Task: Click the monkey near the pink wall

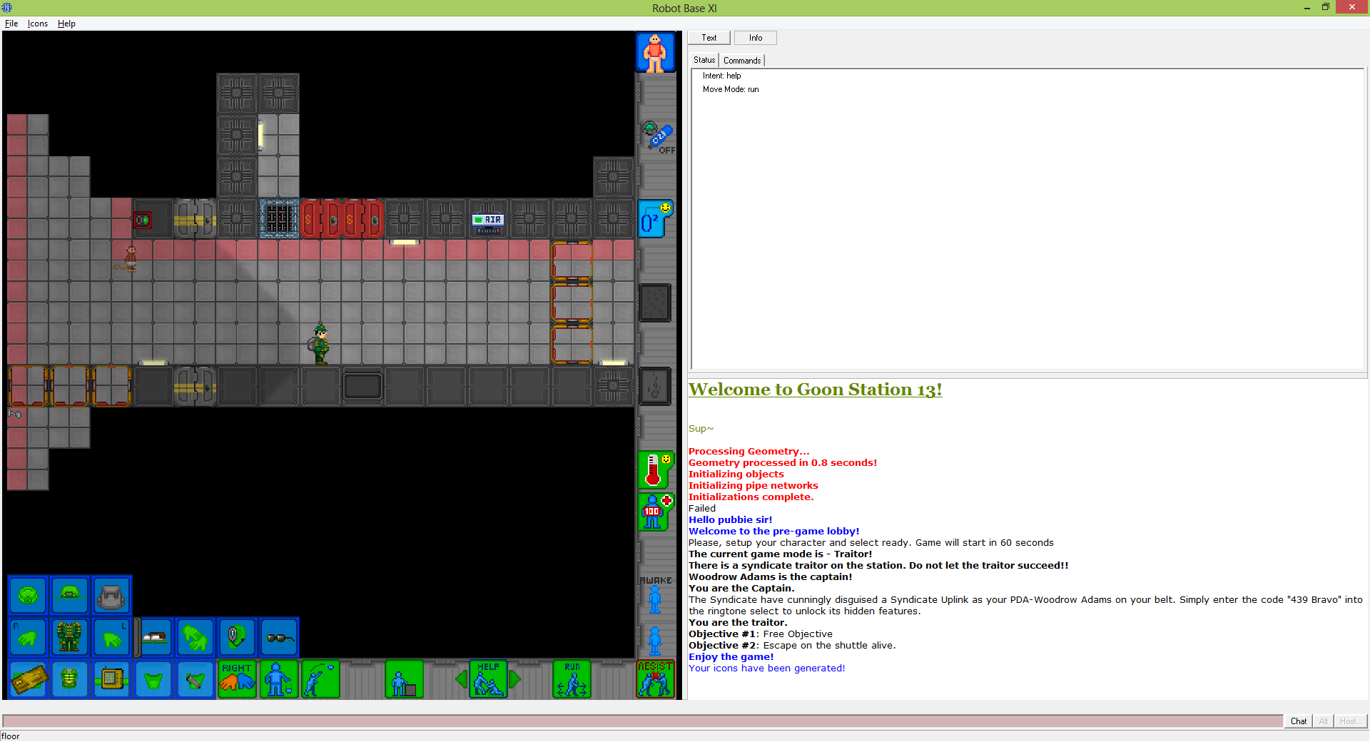Action: (131, 258)
